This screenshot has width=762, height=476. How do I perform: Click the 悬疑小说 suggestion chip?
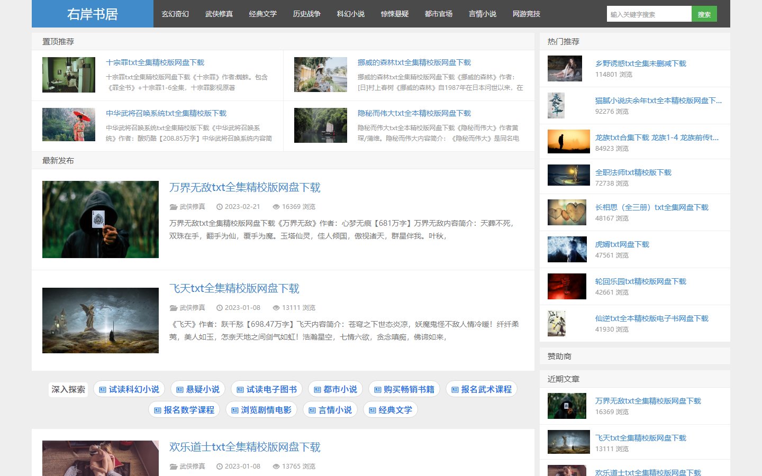(x=198, y=389)
